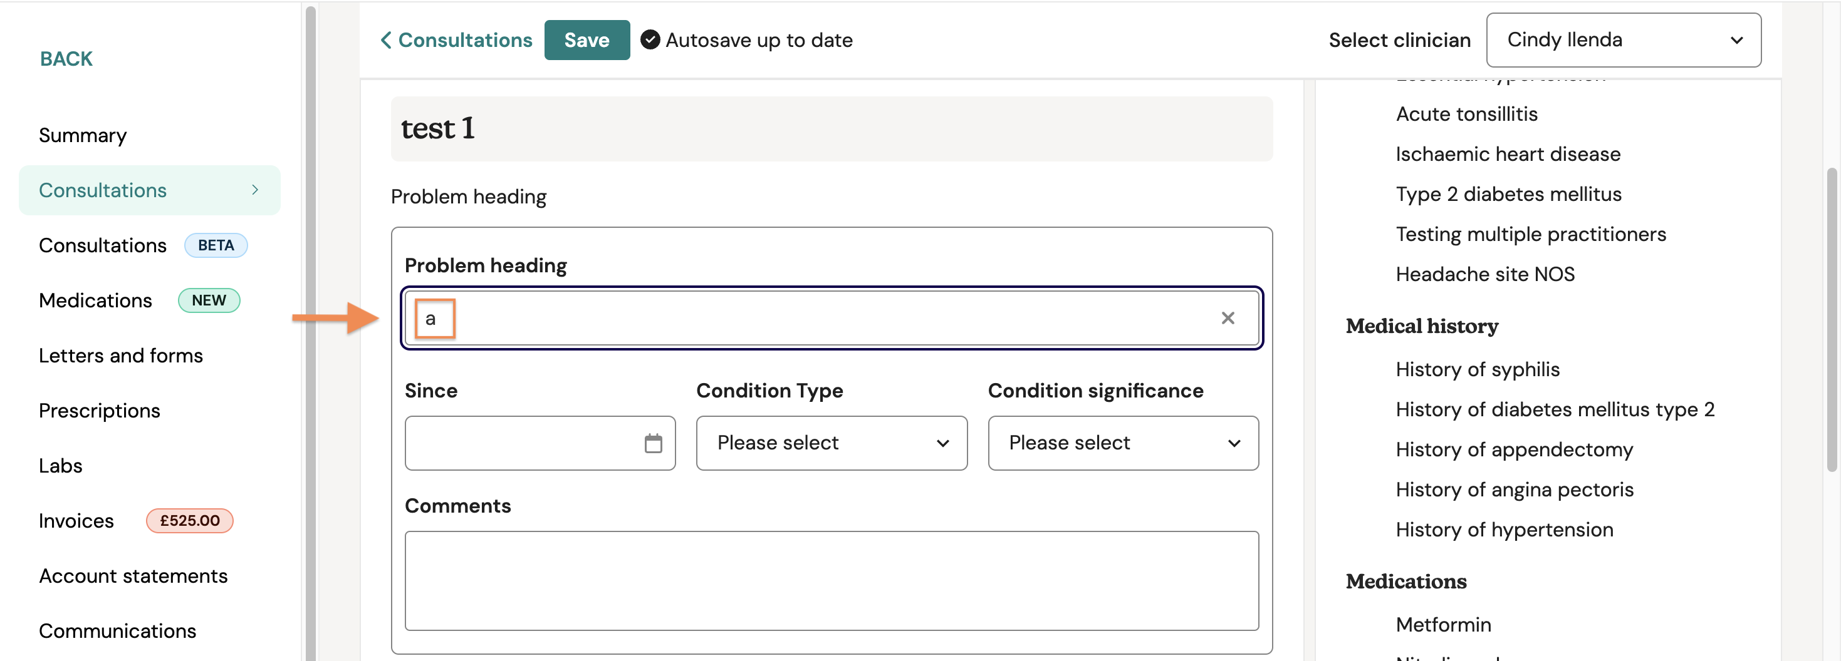
Task: Select Metformin under Medications
Action: click(x=1443, y=625)
